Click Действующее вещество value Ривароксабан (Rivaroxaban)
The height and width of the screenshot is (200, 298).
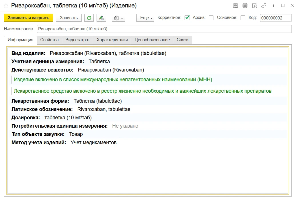(x=111, y=70)
